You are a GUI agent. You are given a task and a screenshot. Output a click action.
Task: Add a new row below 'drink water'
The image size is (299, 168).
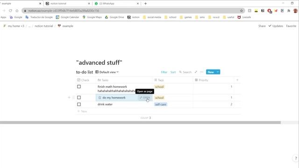(x=82, y=111)
